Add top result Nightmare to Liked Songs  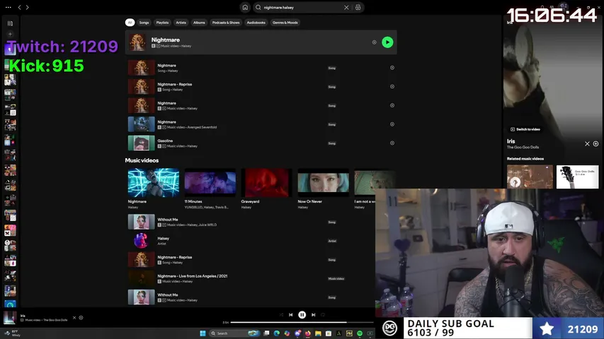[374, 42]
